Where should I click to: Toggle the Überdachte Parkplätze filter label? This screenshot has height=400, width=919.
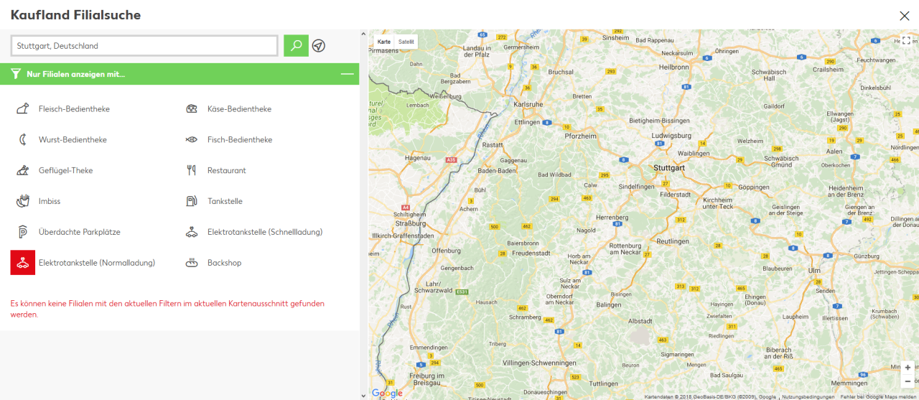pos(80,233)
